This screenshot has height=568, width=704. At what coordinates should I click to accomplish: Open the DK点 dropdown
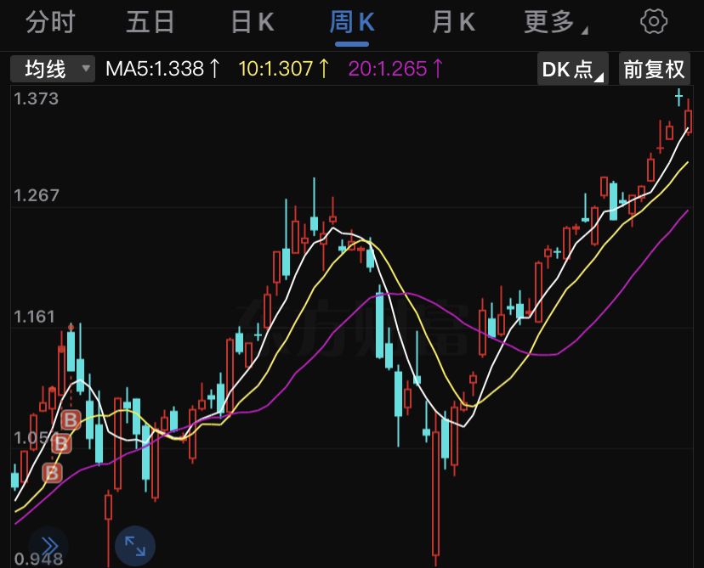click(572, 69)
